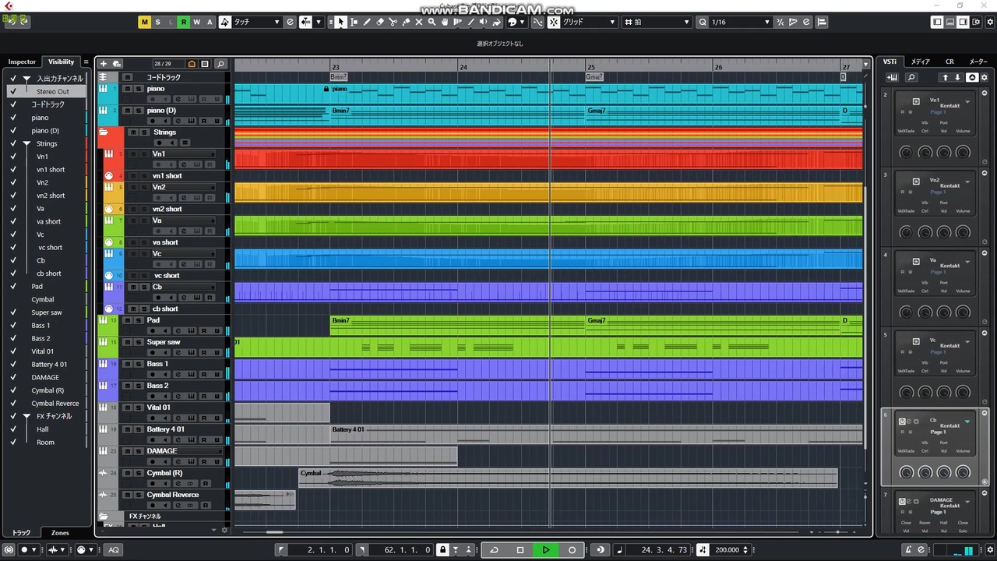
Task: Uncheck visibility of Vn1 short track
Action: pyautogui.click(x=13, y=169)
